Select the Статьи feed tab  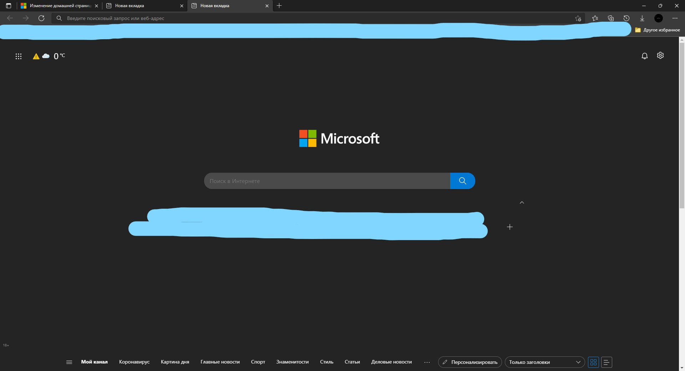click(352, 362)
